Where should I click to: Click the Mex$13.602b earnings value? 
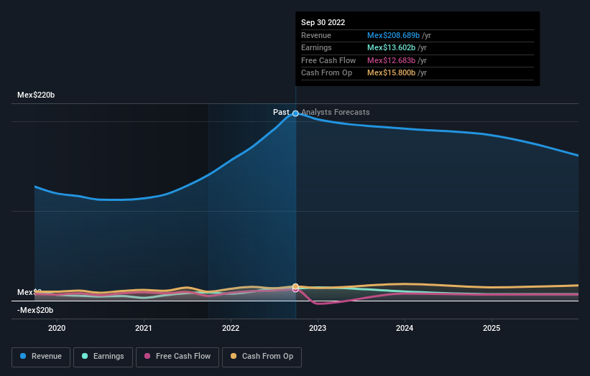point(392,47)
